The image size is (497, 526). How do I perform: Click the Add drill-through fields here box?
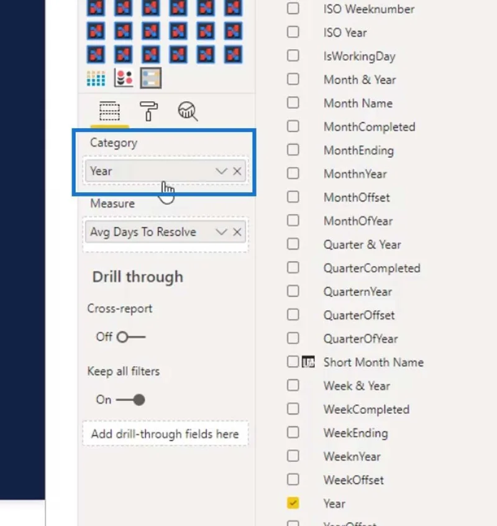pos(165,434)
